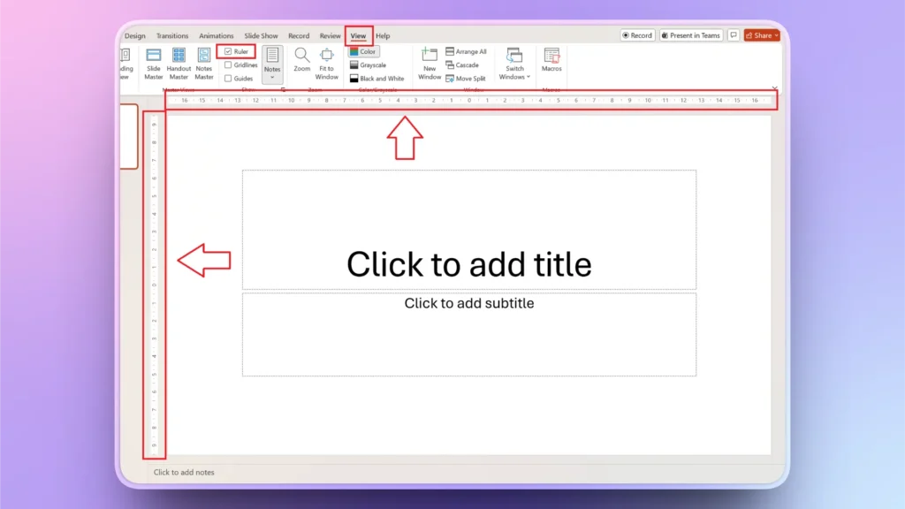The width and height of the screenshot is (905, 509).
Task: Click the subtitle placeholder text
Action: coord(468,303)
